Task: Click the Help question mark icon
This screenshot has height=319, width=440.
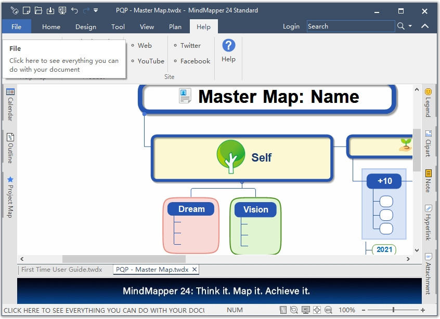Action: [x=228, y=46]
